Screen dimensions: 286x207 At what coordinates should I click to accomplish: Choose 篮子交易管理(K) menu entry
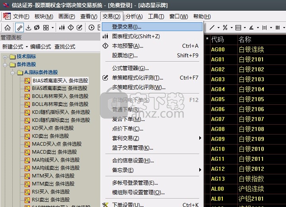tap(152, 148)
